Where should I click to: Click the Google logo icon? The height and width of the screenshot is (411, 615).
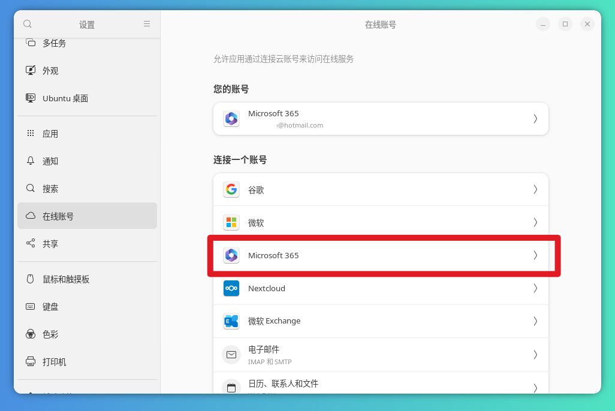(x=231, y=189)
